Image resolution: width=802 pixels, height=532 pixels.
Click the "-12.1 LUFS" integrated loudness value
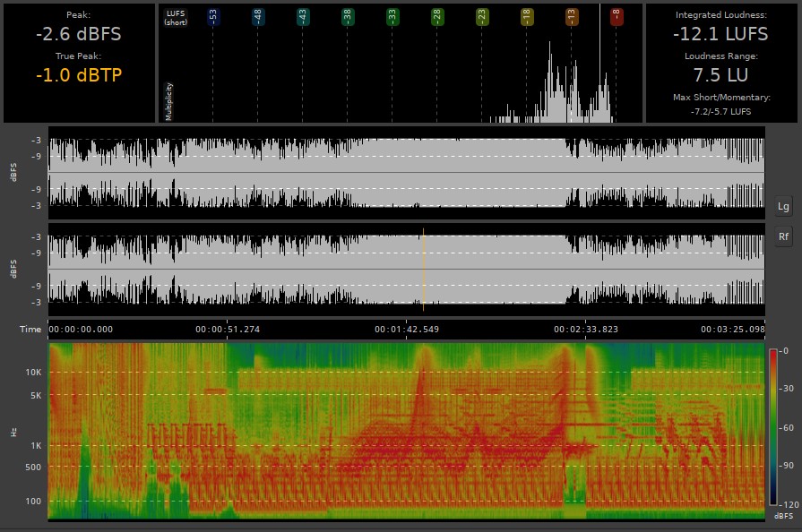coord(720,34)
